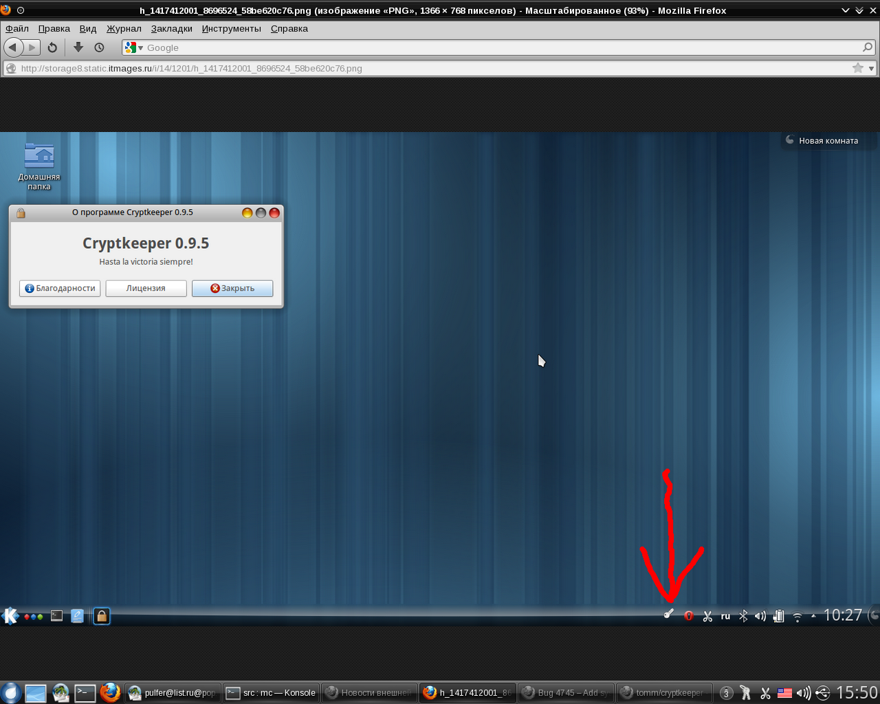Click the search magnifier icon in the Google box
The height and width of the screenshot is (704, 880).
coord(868,47)
